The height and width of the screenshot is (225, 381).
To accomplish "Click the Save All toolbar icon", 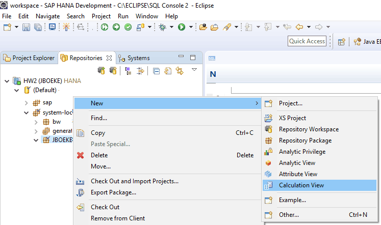I will point(38,27).
